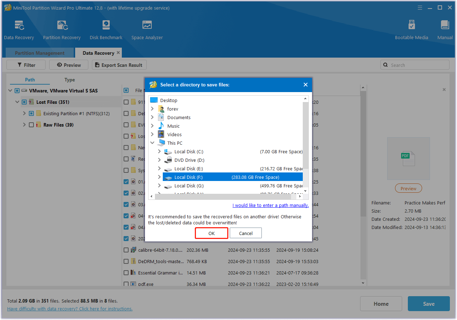The height and width of the screenshot is (320, 457).
Task: Switch to the Type view tab
Action: point(69,80)
